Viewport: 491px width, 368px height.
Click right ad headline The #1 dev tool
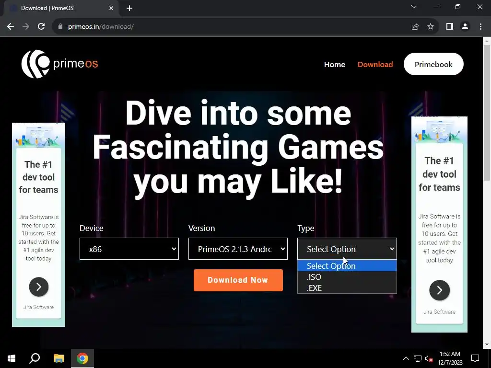(x=439, y=174)
